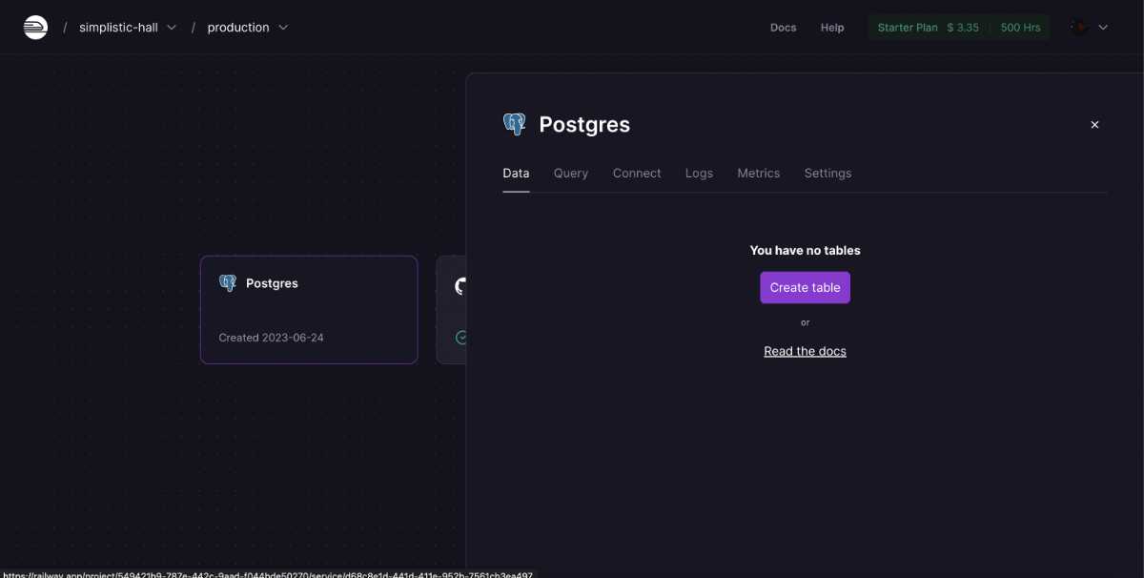This screenshot has width=1144, height=578.
Task: Click the '500 Hrs' remaining hours text
Action: pyautogui.click(x=1020, y=28)
